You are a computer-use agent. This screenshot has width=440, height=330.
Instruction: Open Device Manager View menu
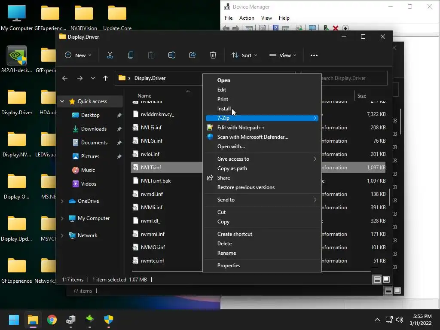click(x=266, y=18)
